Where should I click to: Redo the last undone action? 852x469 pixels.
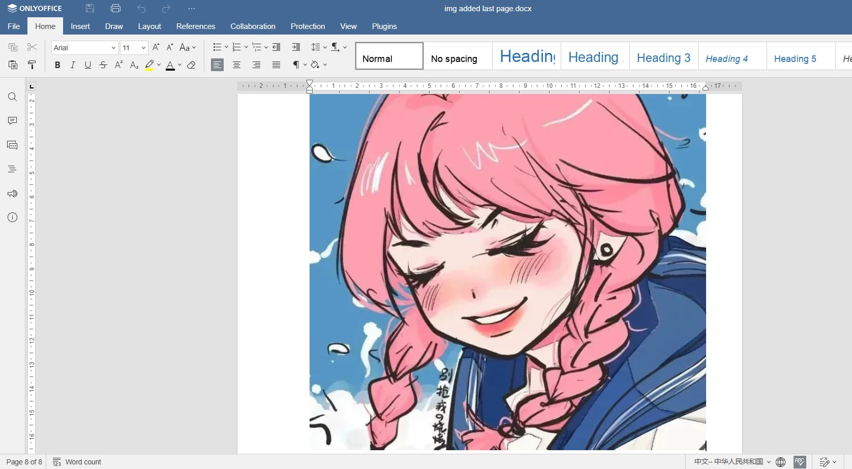click(x=166, y=9)
